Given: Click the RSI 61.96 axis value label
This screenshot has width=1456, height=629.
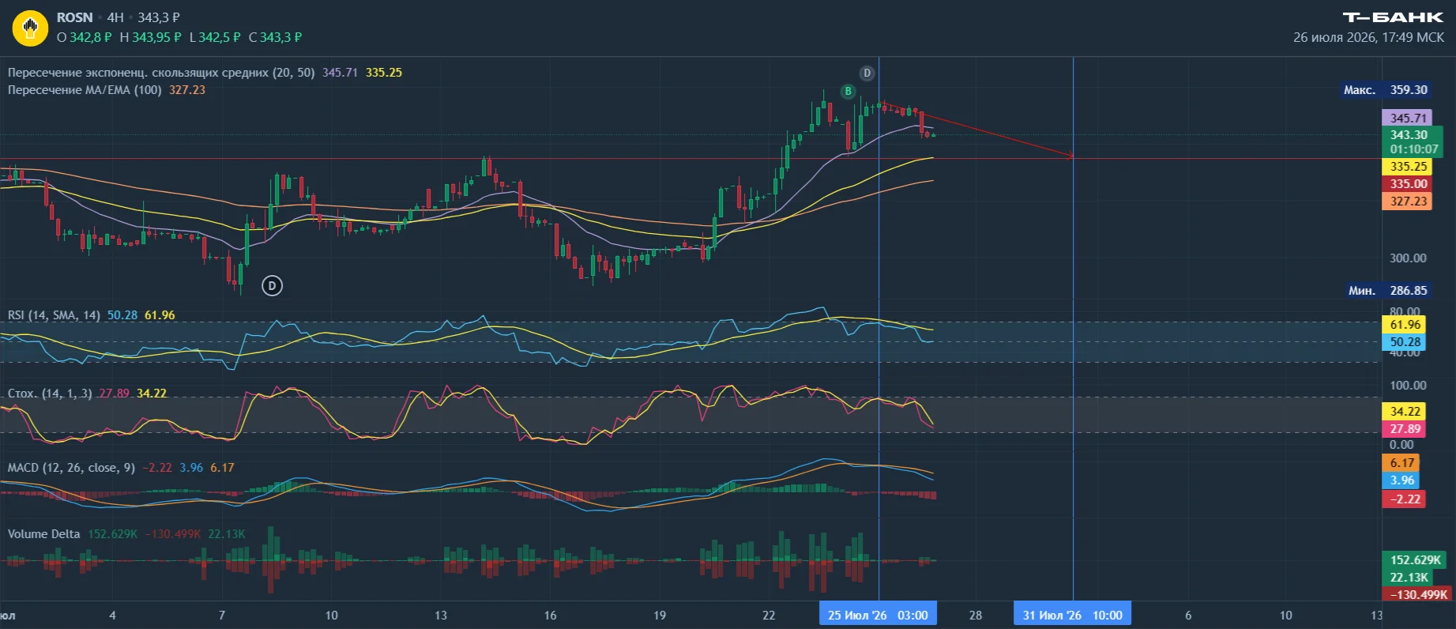Looking at the screenshot, I should [x=1405, y=325].
